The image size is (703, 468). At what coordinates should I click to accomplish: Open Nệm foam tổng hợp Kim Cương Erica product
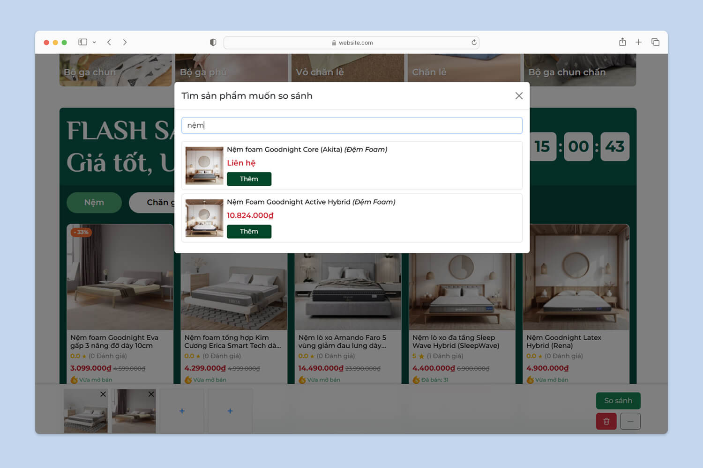click(232, 341)
